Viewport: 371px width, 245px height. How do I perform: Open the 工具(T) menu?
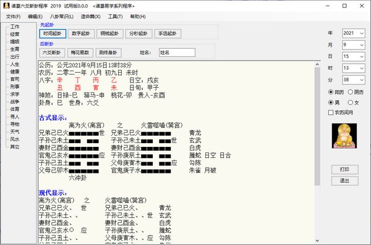pyautogui.click(x=115, y=17)
